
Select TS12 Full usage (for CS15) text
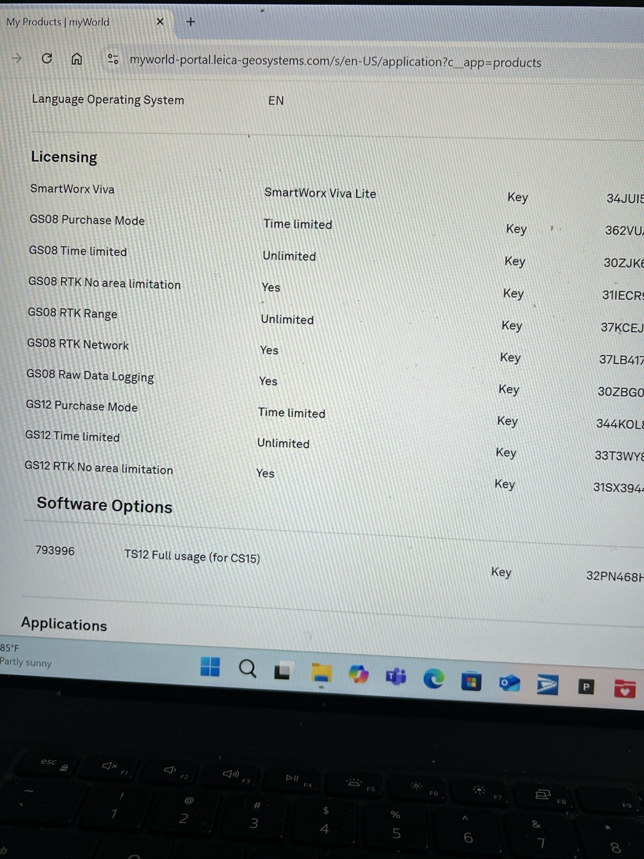coord(192,556)
